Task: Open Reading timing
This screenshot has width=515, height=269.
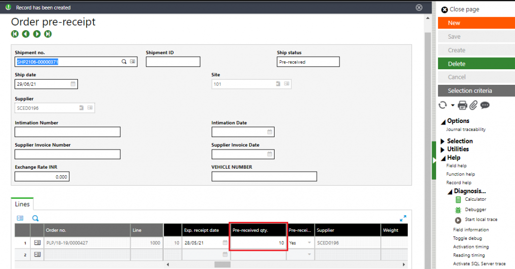Action: pos(469,255)
